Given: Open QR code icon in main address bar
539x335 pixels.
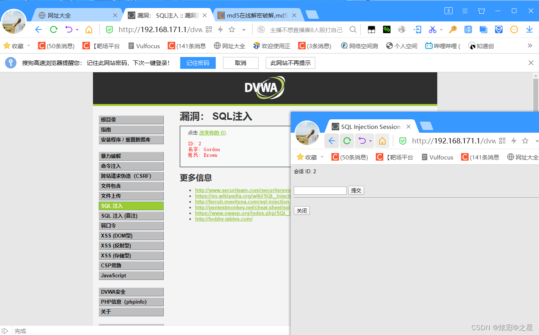Looking at the screenshot, I should (x=209, y=29).
